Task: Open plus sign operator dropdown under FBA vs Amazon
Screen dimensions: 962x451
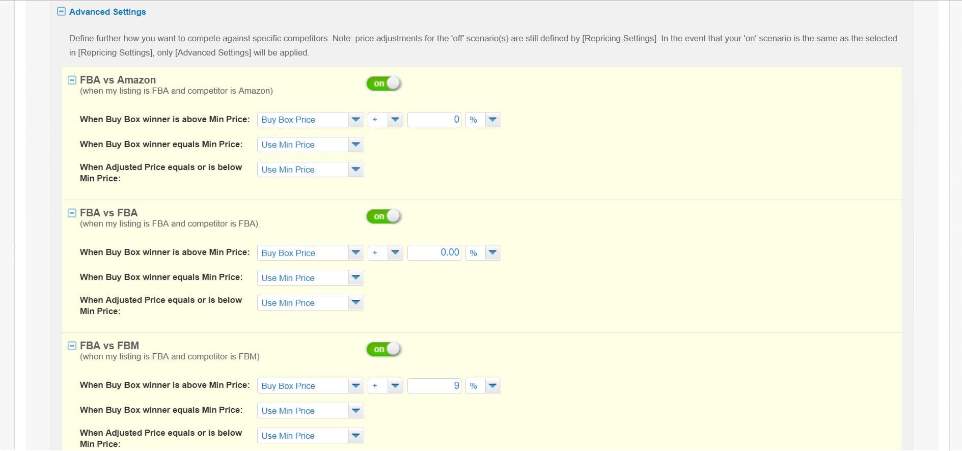Action: coord(385,120)
